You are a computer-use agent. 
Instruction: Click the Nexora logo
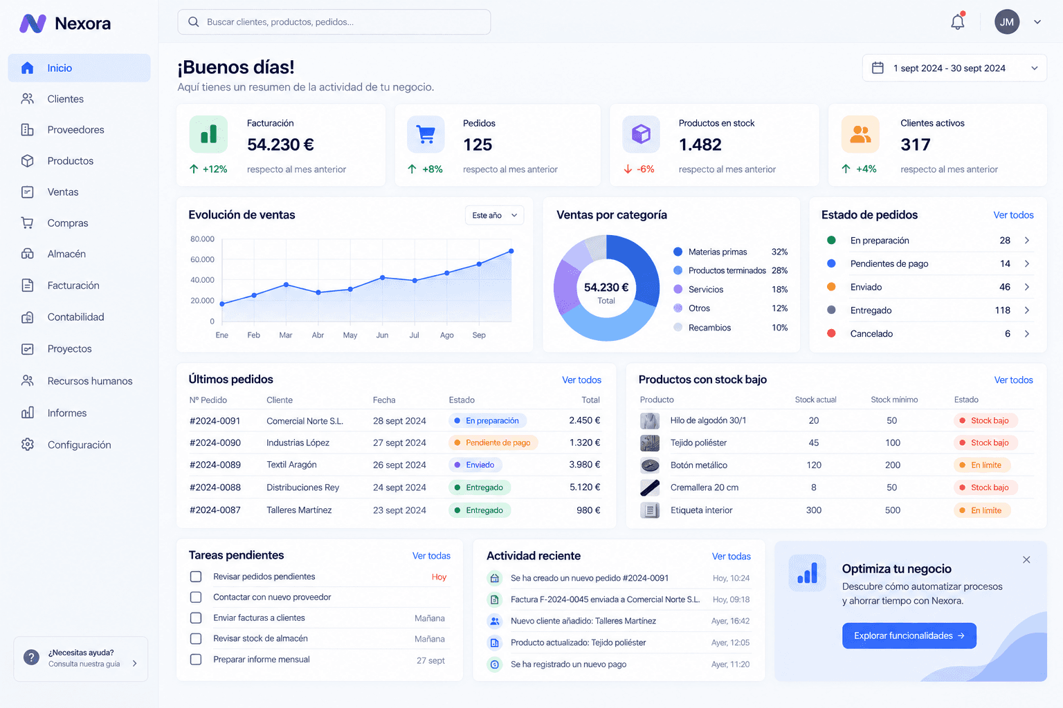[65, 24]
